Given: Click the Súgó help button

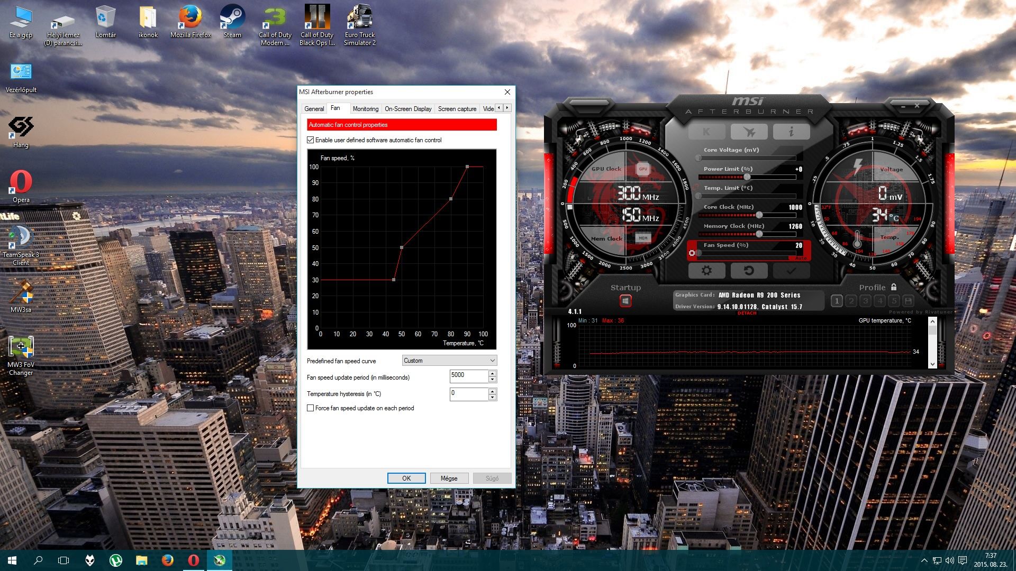Looking at the screenshot, I should [492, 478].
